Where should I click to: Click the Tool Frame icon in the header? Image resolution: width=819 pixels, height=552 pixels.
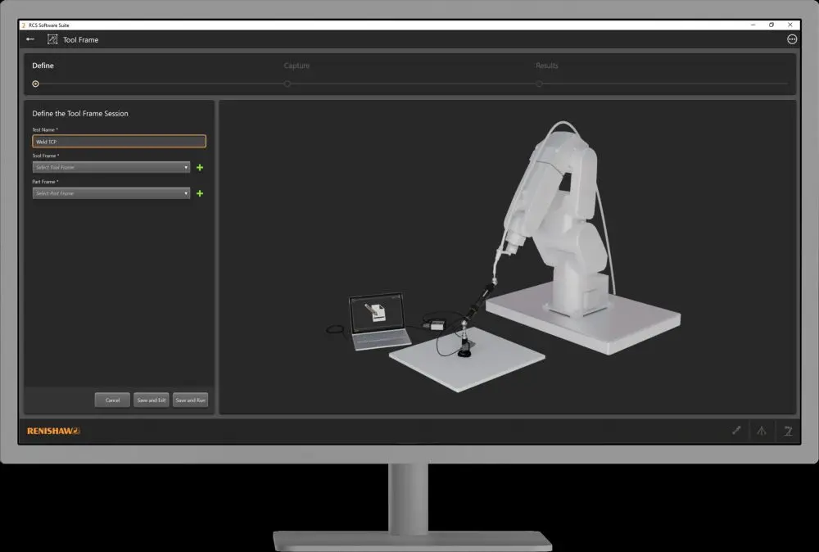tap(52, 39)
